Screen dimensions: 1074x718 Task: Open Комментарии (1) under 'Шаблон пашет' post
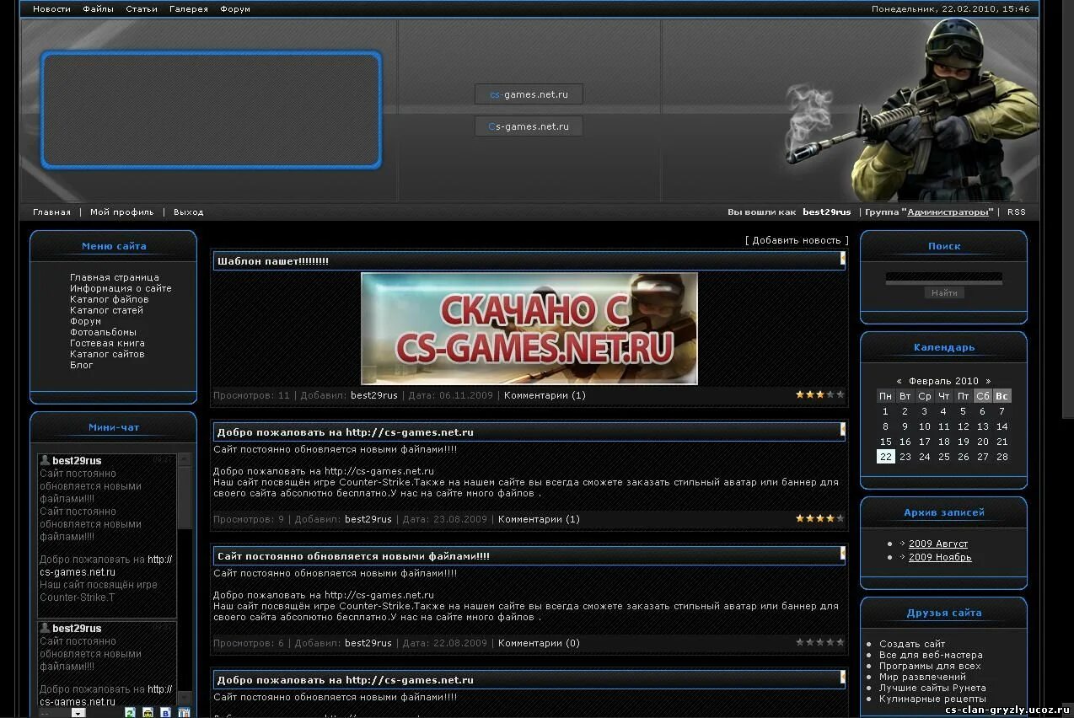click(545, 395)
